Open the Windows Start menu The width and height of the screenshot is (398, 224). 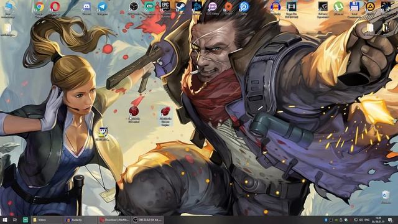pyautogui.click(x=4, y=220)
